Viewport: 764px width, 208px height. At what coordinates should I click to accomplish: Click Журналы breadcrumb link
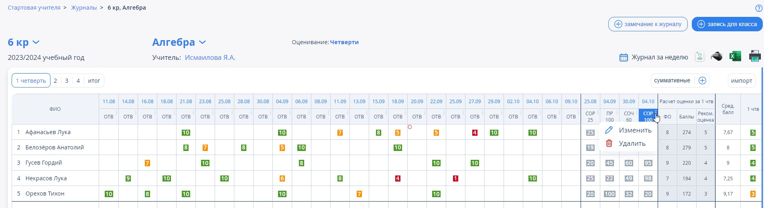[84, 8]
